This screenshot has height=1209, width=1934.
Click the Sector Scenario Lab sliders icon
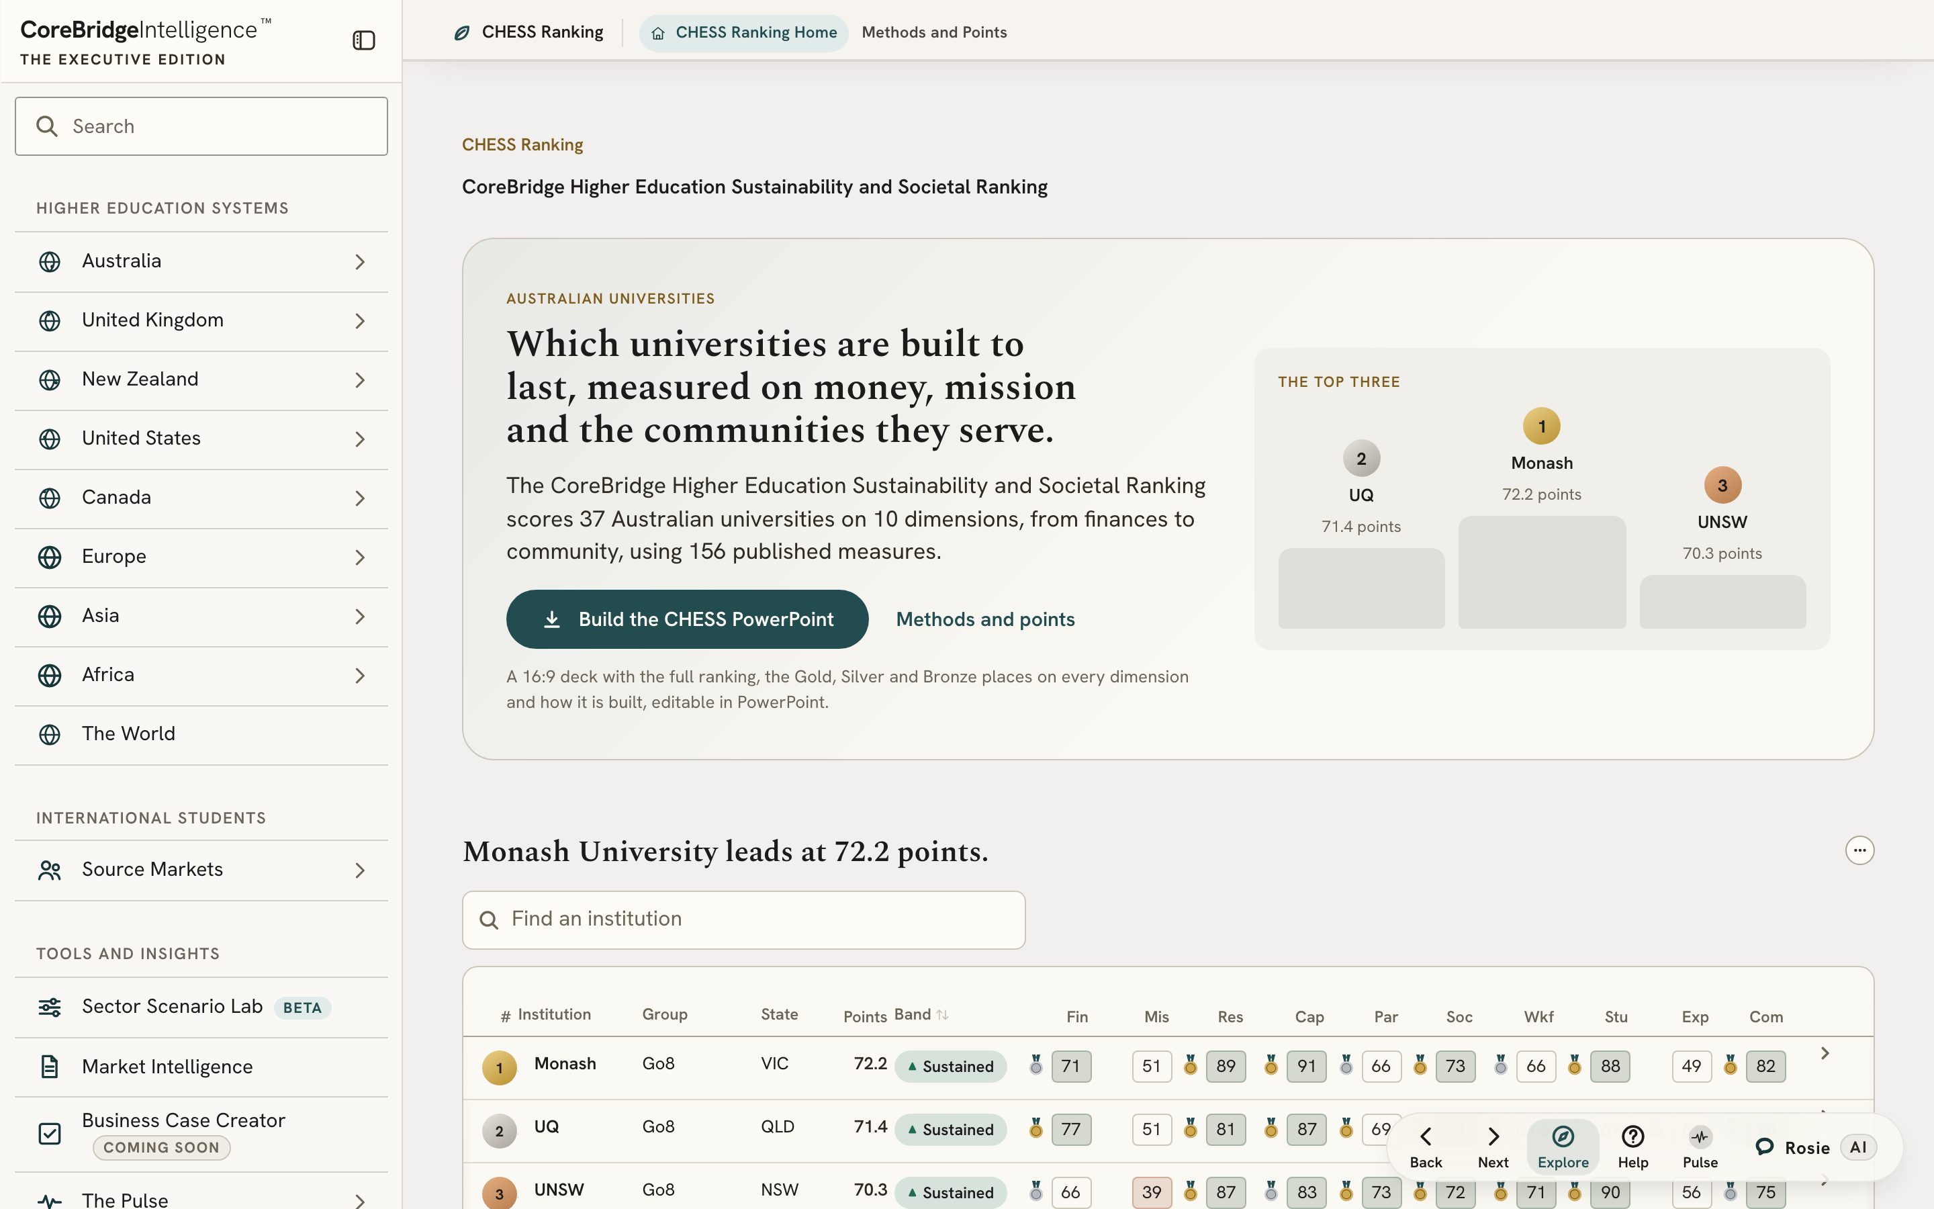click(x=50, y=1007)
